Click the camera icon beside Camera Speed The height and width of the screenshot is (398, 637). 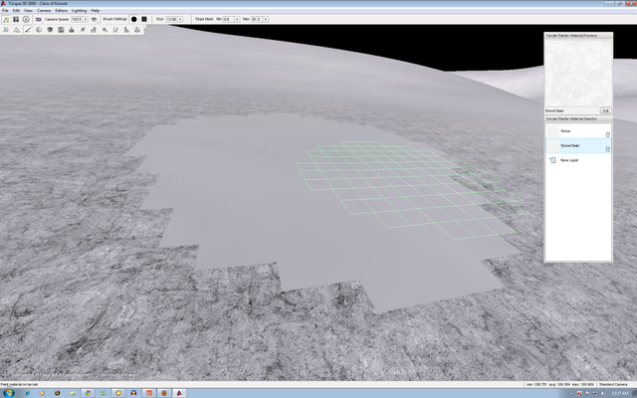click(39, 19)
